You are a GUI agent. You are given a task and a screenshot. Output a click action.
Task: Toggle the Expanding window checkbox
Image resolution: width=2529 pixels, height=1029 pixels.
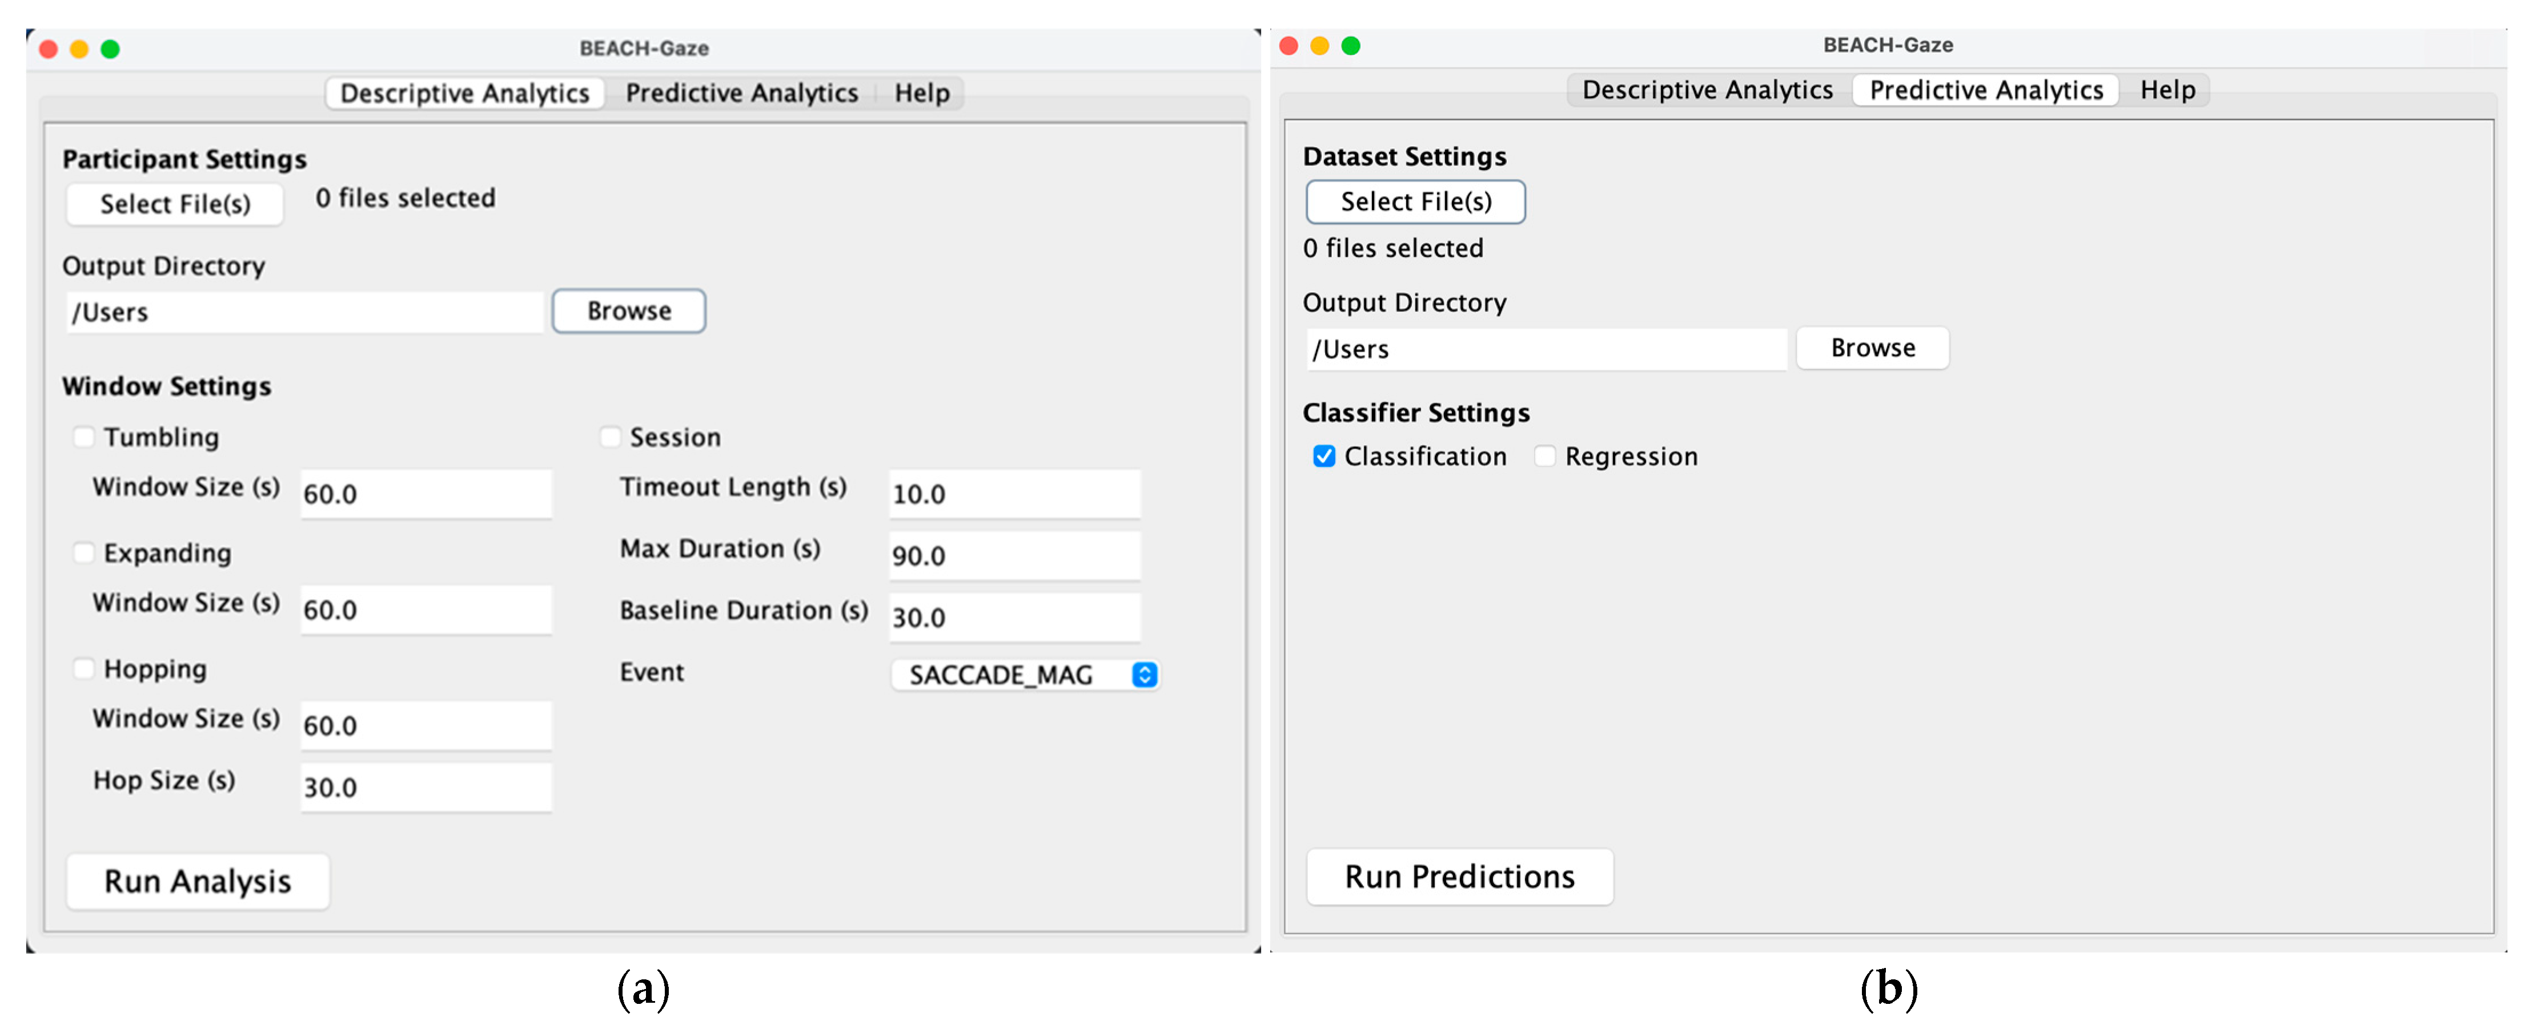tap(83, 552)
